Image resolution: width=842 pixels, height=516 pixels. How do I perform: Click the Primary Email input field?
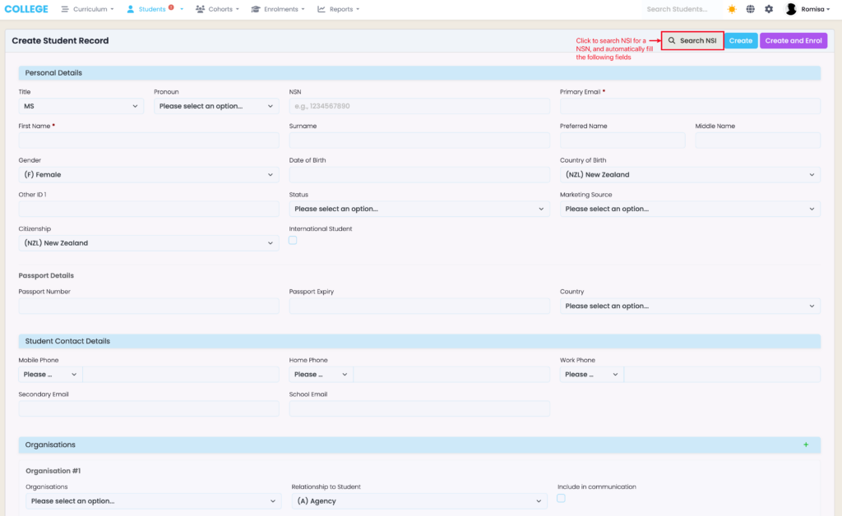pos(689,106)
